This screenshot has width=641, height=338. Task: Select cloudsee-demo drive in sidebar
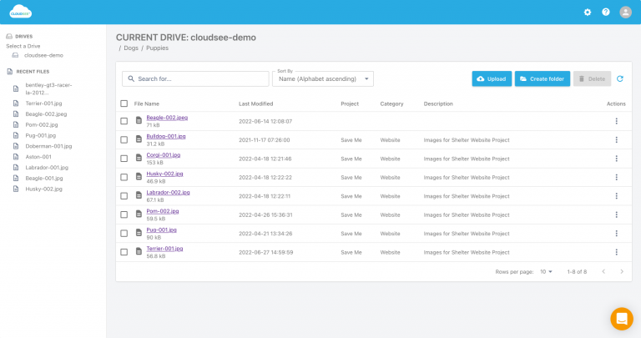click(x=43, y=55)
